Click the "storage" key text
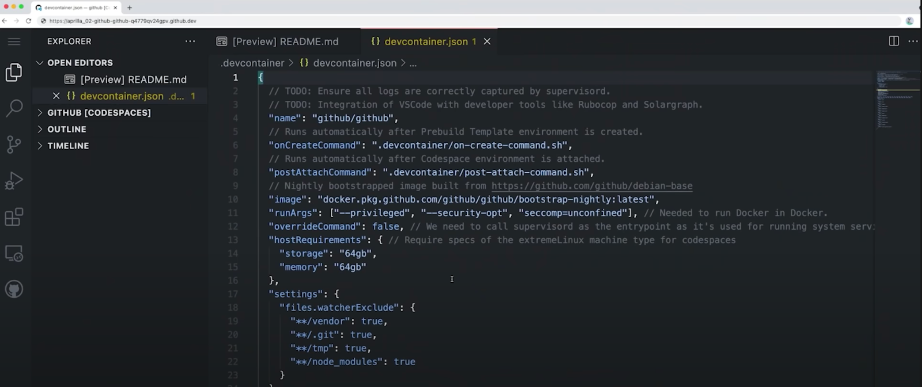 pos(304,253)
